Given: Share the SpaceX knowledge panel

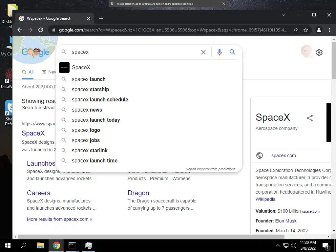Looking at the screenshot, I should point(310,118).
